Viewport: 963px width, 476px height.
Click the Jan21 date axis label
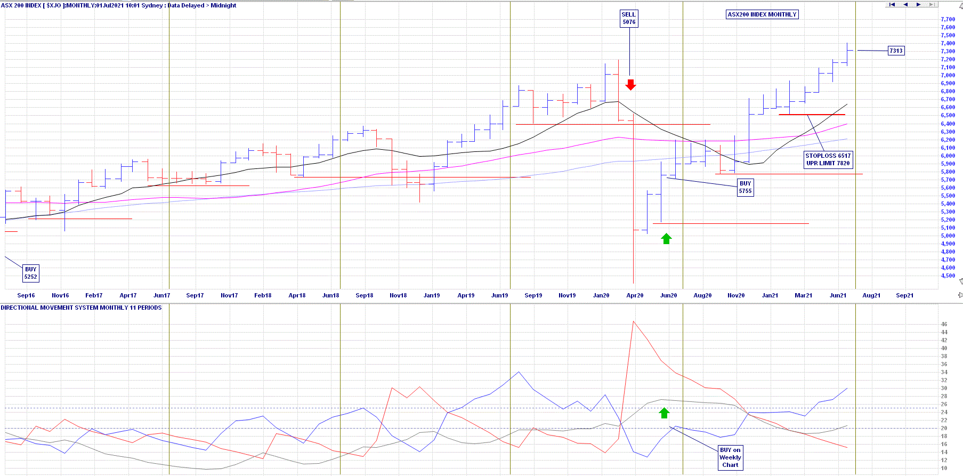[770, 295]
